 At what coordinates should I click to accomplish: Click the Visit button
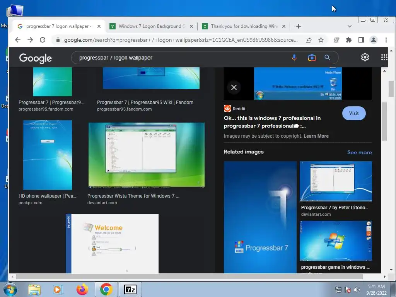tap(354, 113)
